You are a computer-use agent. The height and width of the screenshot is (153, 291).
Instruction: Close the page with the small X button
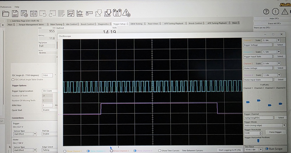click(x=3, y=25)
